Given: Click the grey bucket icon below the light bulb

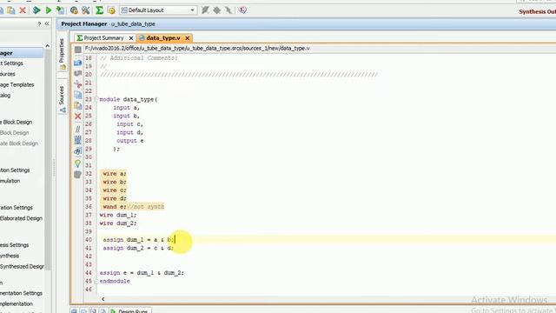Looking at the screenshot, I should 77,174.
